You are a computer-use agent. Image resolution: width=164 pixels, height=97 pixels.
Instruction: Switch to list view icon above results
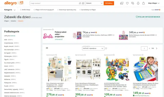(x=47, y=48)
